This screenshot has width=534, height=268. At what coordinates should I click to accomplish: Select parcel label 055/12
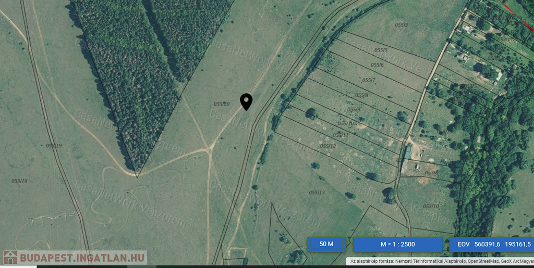pyautogui.click(x=328, y=146)
